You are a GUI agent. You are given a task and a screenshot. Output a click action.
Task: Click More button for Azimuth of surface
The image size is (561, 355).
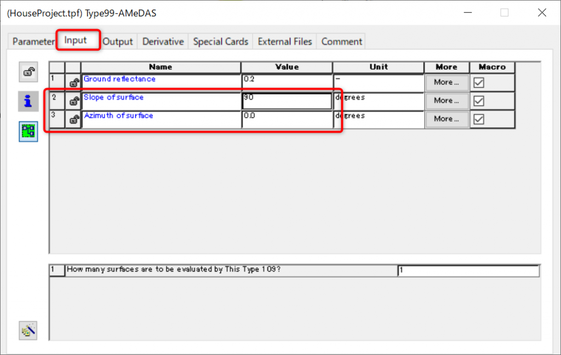tap(446, 119)
